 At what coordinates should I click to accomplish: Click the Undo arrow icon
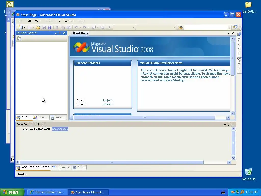76,27
